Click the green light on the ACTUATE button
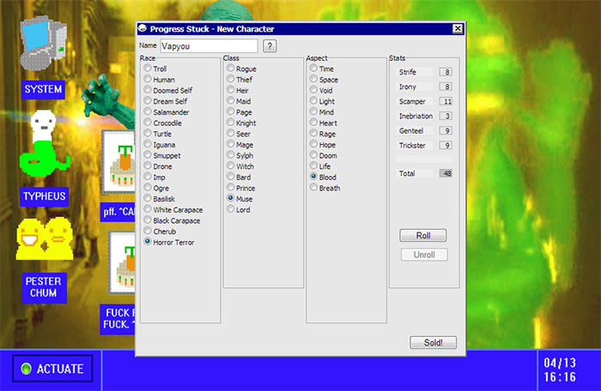This screenshot has height=391, width=601. pyautogui.click(x=26, y=369)
